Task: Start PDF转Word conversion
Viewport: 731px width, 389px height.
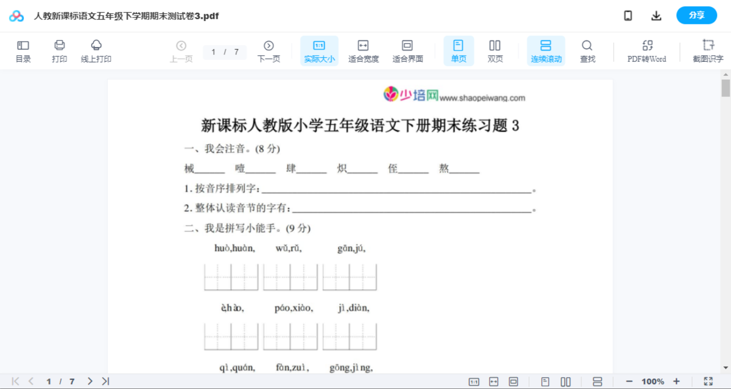Action: coord(646,50)
